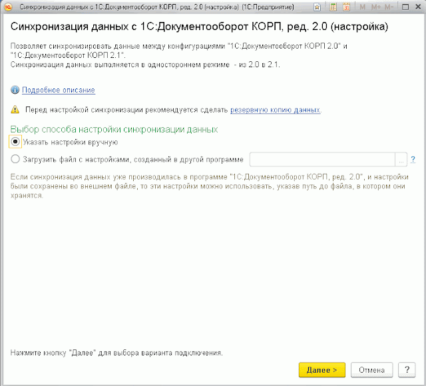Viewport: 426px width, 386px height.
Task: Maximize the setup window
Action: (x=405, y=7)
